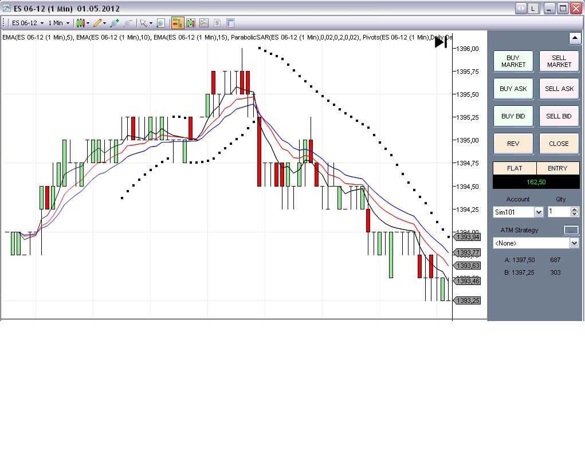Screen dimensions: 585x467
Task: Click the toolbar grip handle at left
Action: click(3, 23)
